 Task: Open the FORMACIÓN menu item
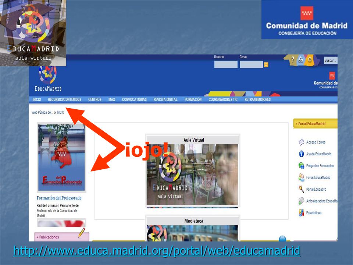click(x=193, y=99)
